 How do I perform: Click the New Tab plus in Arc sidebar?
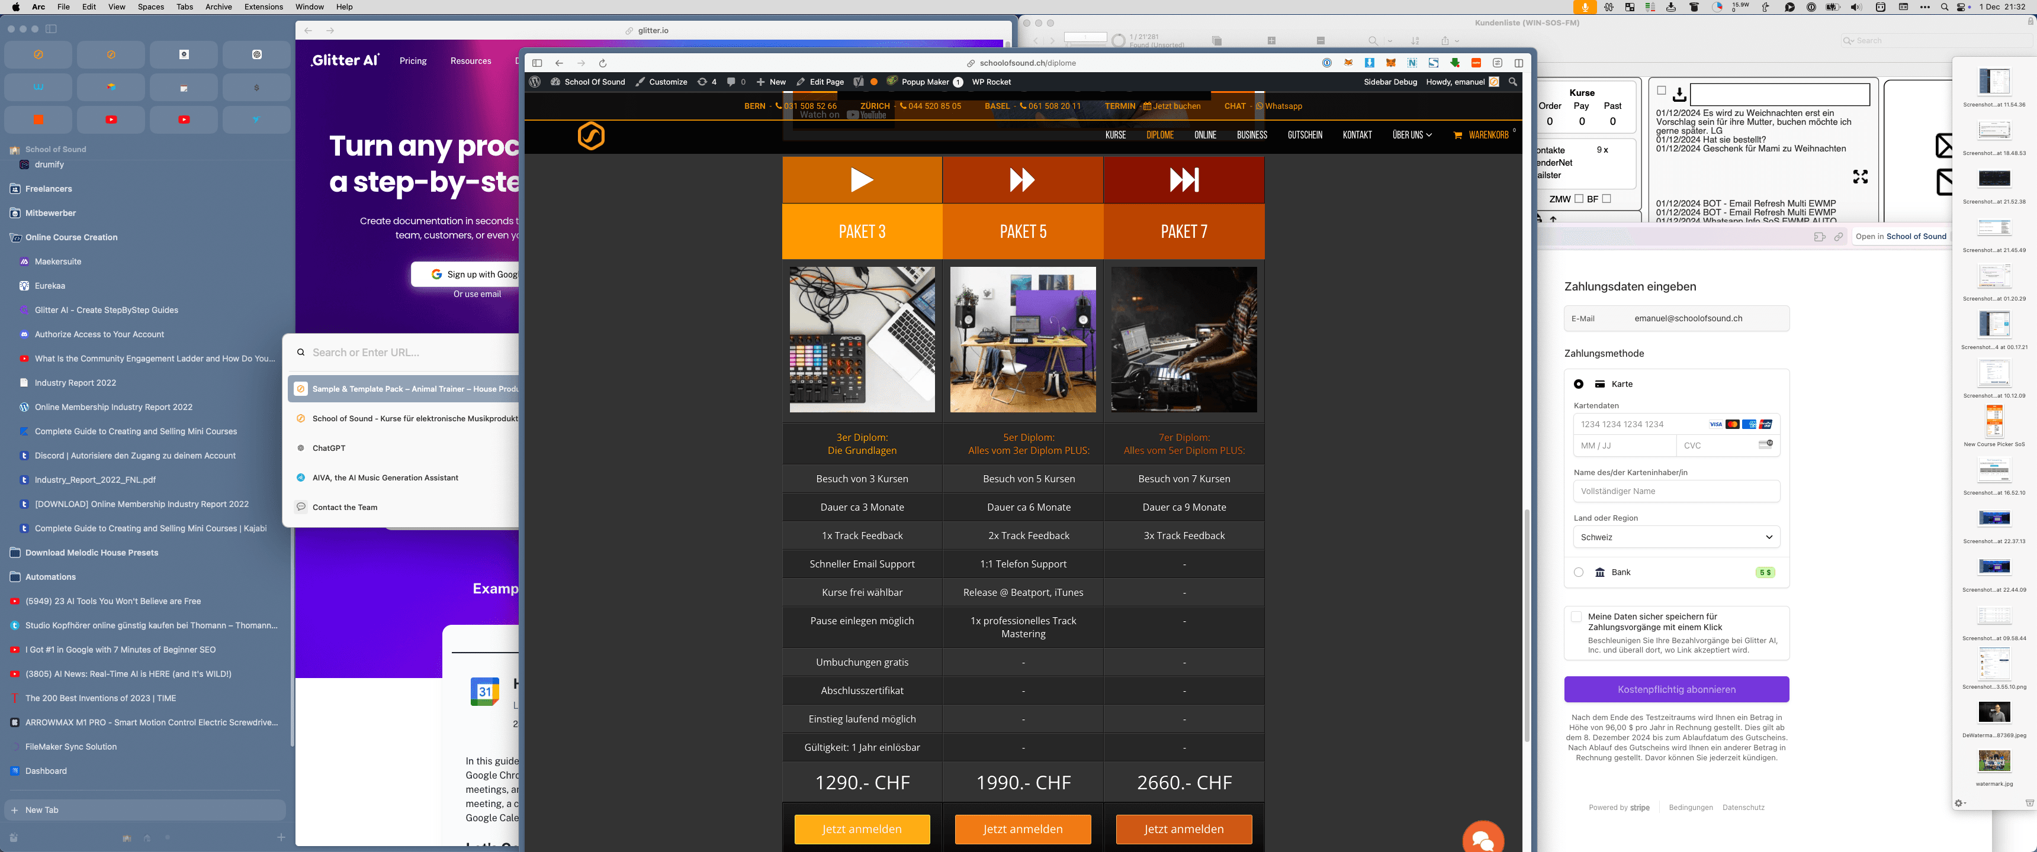[x=14, y=810]
